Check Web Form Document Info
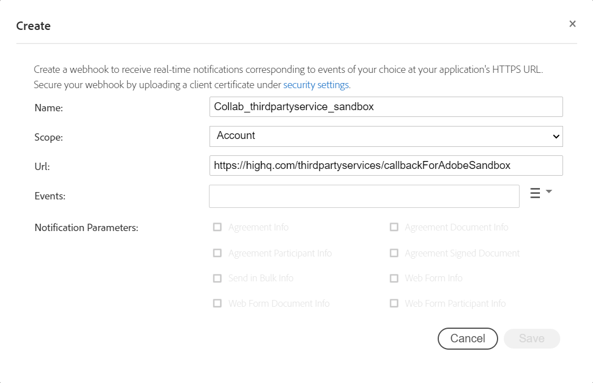593x383 pixels. pos(217,303)
